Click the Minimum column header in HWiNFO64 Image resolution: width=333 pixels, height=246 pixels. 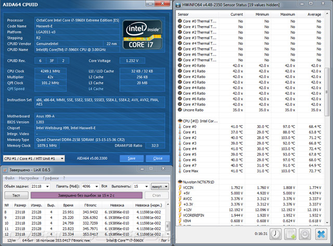258,14
